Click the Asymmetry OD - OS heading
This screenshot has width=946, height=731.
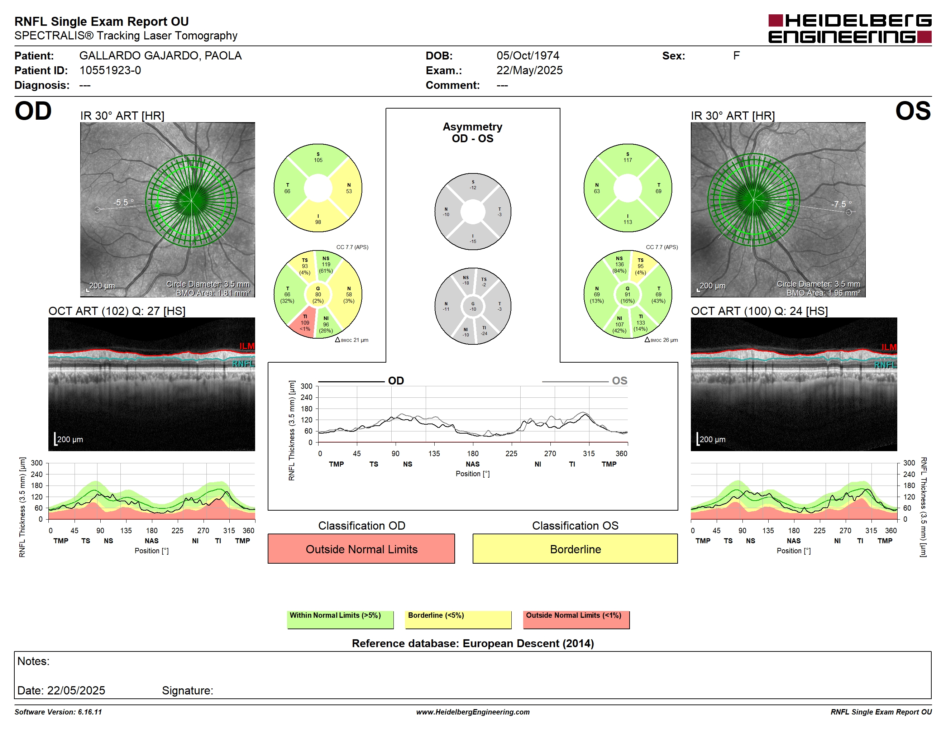473,133
